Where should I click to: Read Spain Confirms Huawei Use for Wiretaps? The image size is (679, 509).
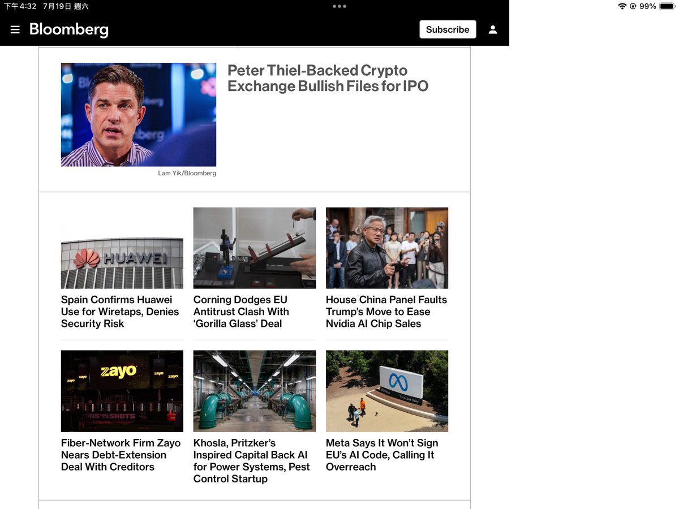point(120,312)
